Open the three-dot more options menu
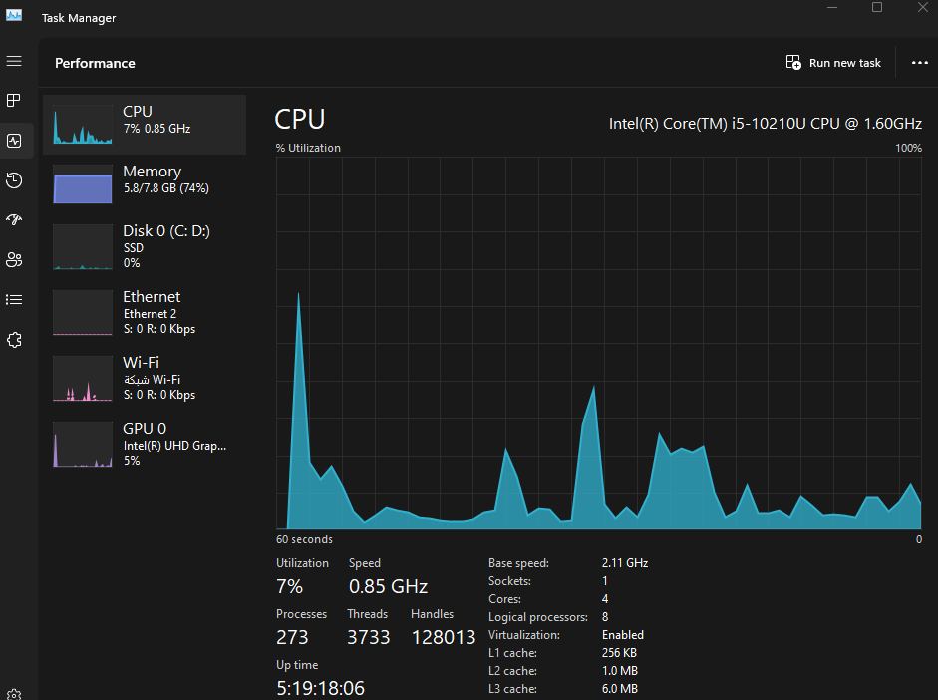Viewport: 938px width, 700px height. tap(919, 62)
